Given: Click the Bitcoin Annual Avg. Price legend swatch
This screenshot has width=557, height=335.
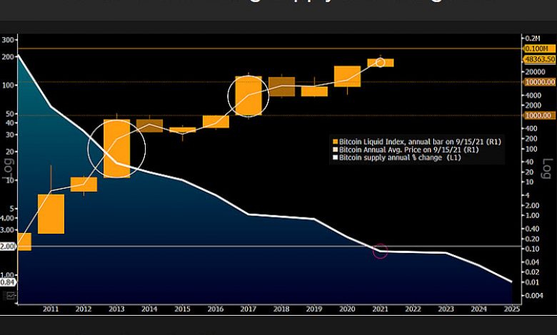Looking at the screenshot, I should [334, 150].
